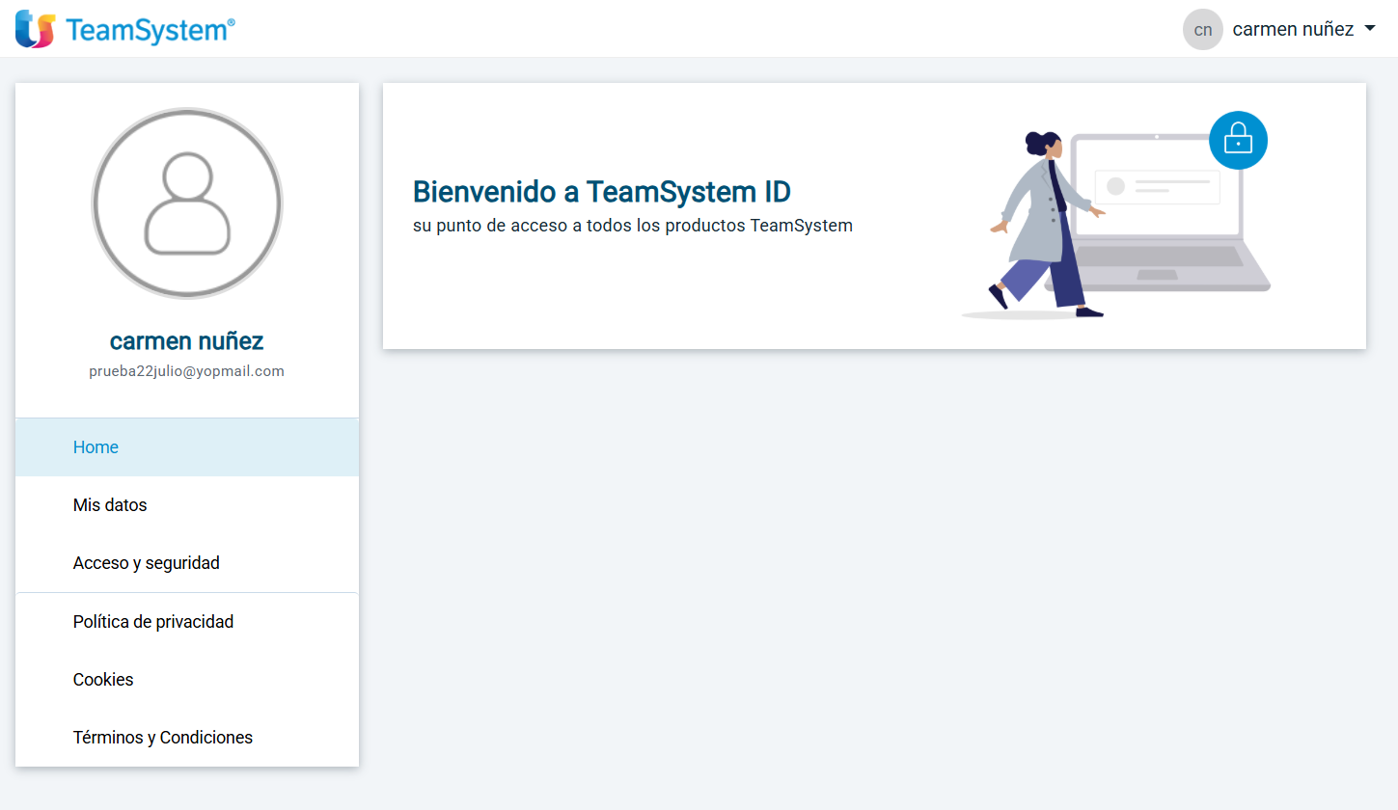Viewport: 1398px width, 810px height.
Task: Click the carmen nuñez name in header
Action: 1293,30
